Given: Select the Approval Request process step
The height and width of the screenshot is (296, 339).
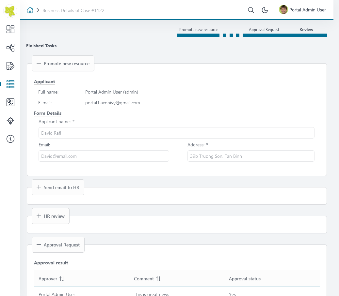Looking at the screenshot, I should (264, 32).
